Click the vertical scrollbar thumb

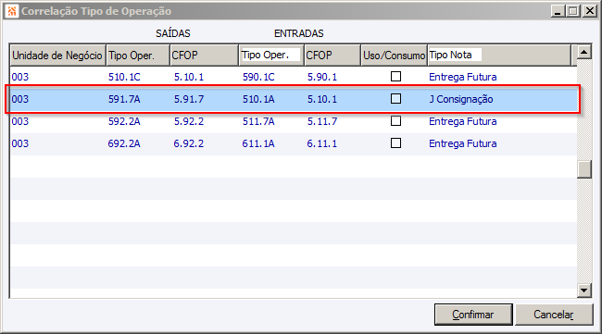(584, 169)
